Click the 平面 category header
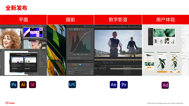This screenshot has width=189, height=106. (x=23, y=20)
